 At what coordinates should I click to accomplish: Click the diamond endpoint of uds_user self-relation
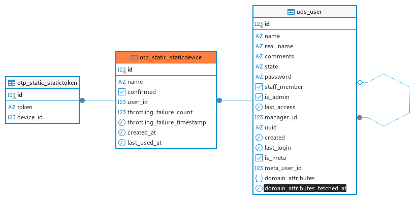[x=360, y=83]
